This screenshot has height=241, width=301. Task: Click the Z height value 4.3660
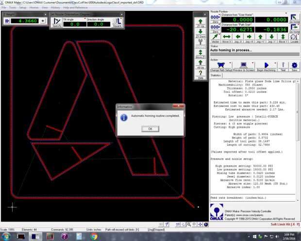coord(25,21)
